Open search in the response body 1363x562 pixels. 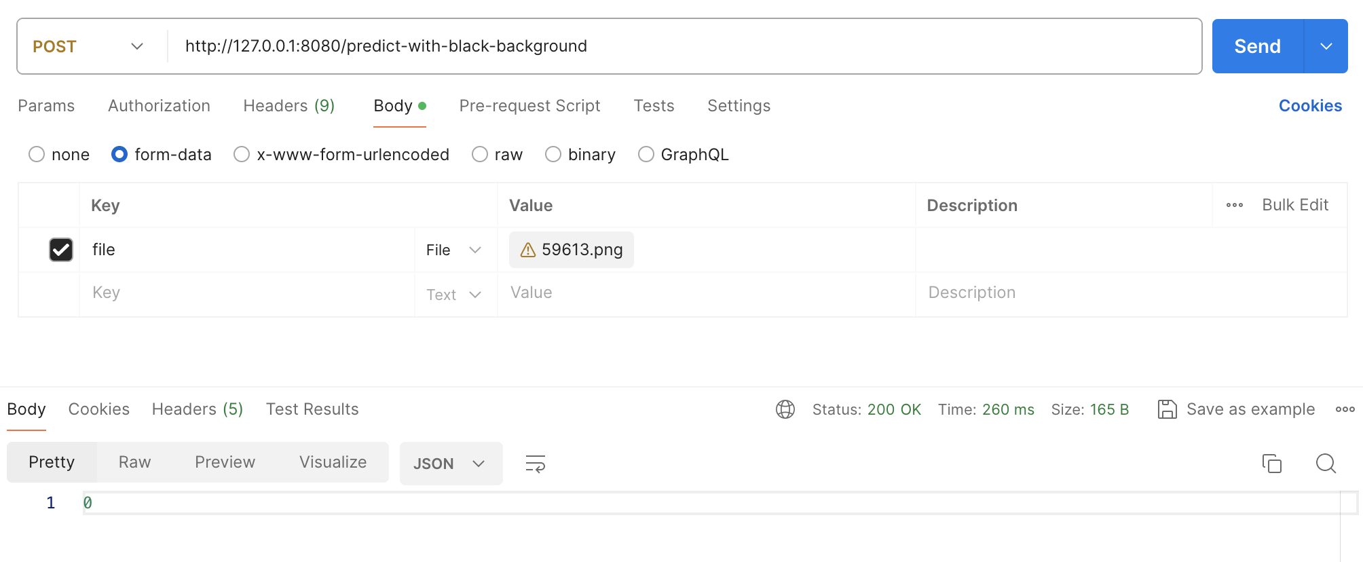click(x=1325, y=464)
